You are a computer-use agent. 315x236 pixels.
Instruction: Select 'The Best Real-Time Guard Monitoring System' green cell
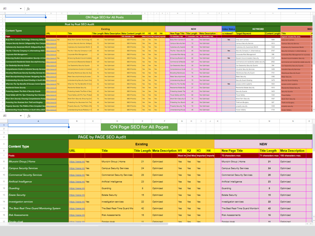click(x=38, y=208)
